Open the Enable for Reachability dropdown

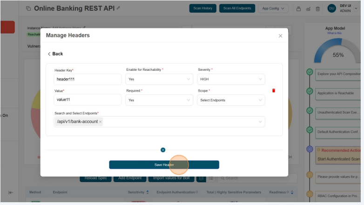coord(159,79)
